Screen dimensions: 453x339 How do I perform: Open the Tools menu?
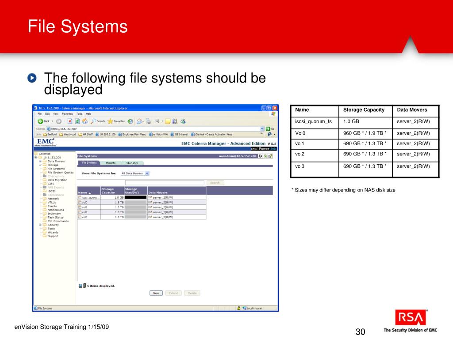point(79,114)
